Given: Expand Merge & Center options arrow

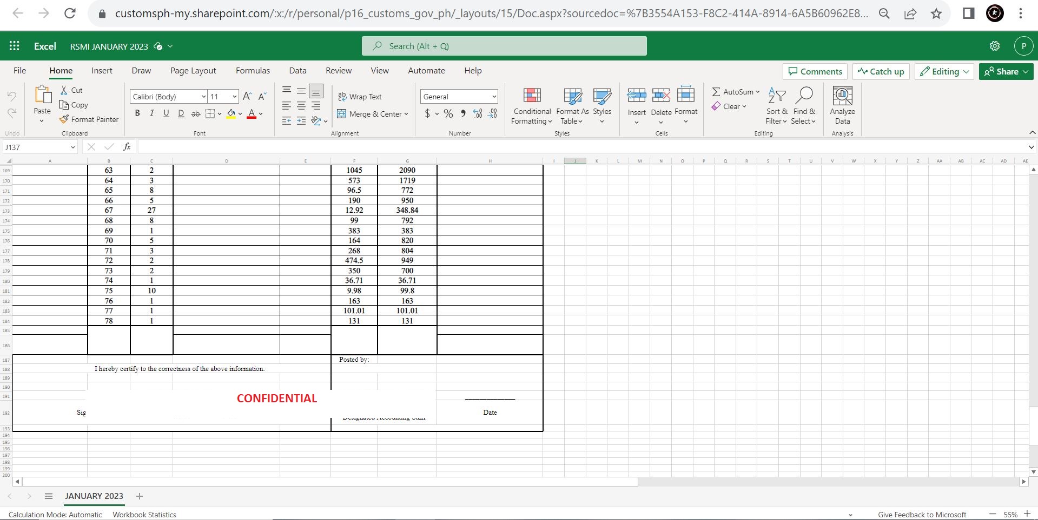Looking at the screenshot, I should [x=406, y=114].
